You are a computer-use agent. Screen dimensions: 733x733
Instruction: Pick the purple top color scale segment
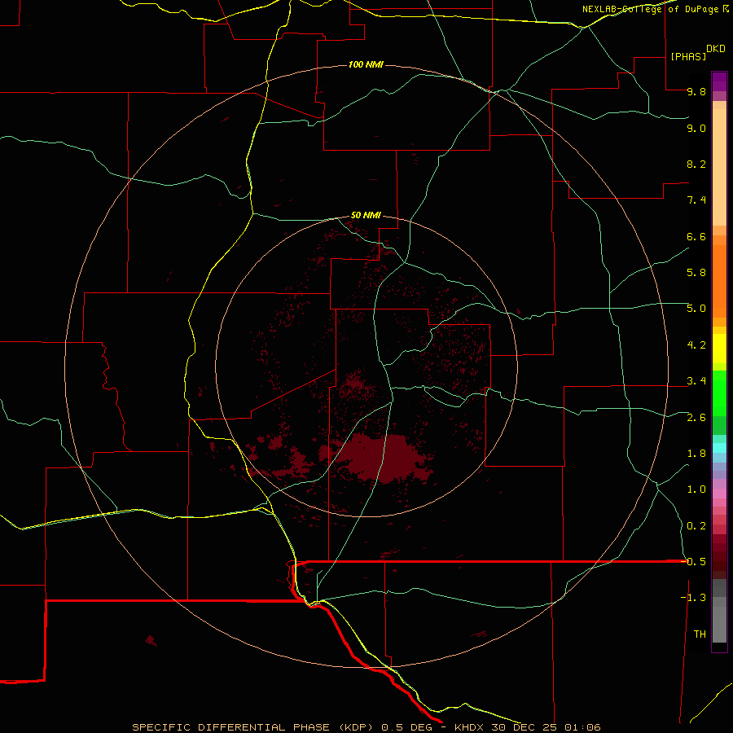click(719, 81)
